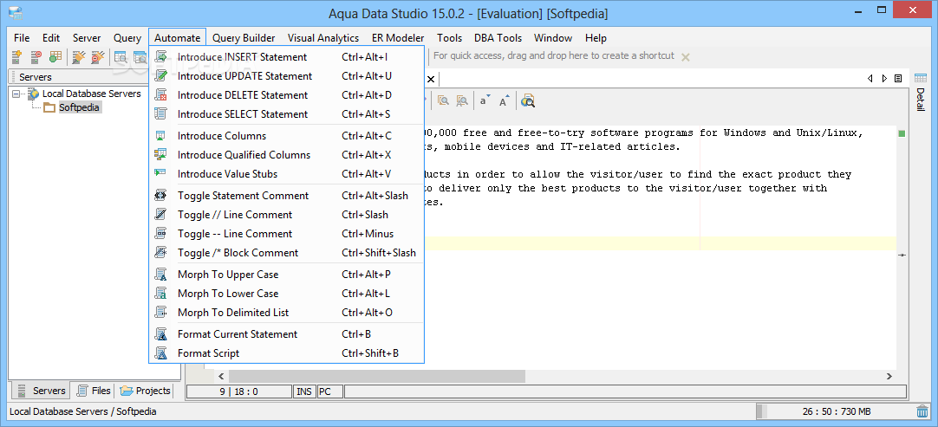This screenshot has height=427, width=938.
Task: Choose Introduce INSERT Statement menu entry
Action: tap(287, 57)
